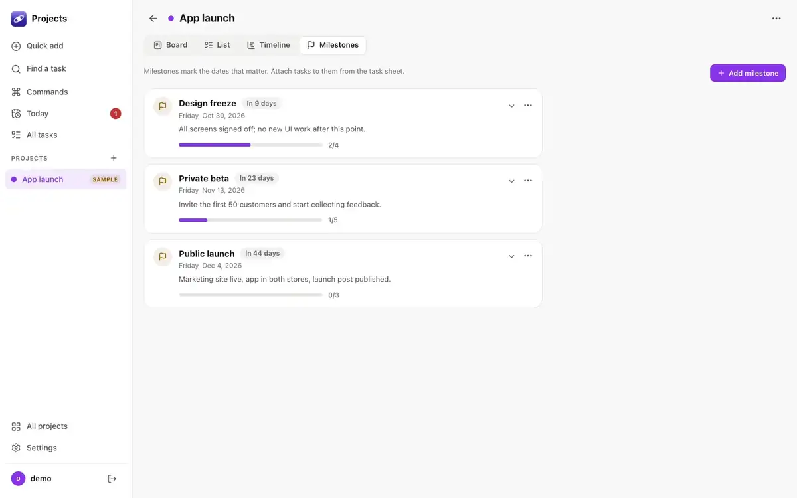Click Public launch progress bar
Screen dimensions: 797x498
point(250,295)
